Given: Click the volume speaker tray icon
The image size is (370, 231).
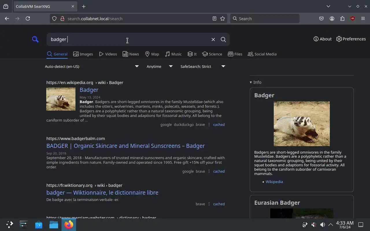Looking at the screenshot, I should 322,225.
